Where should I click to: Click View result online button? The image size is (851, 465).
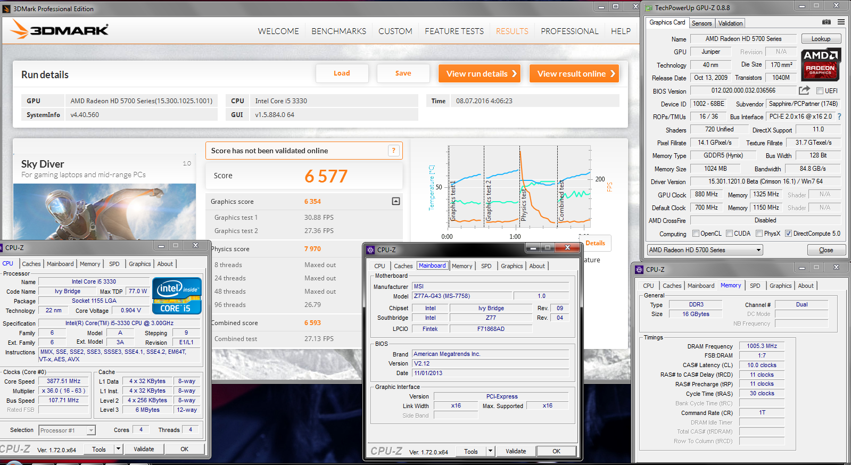[x=574, y=73]
